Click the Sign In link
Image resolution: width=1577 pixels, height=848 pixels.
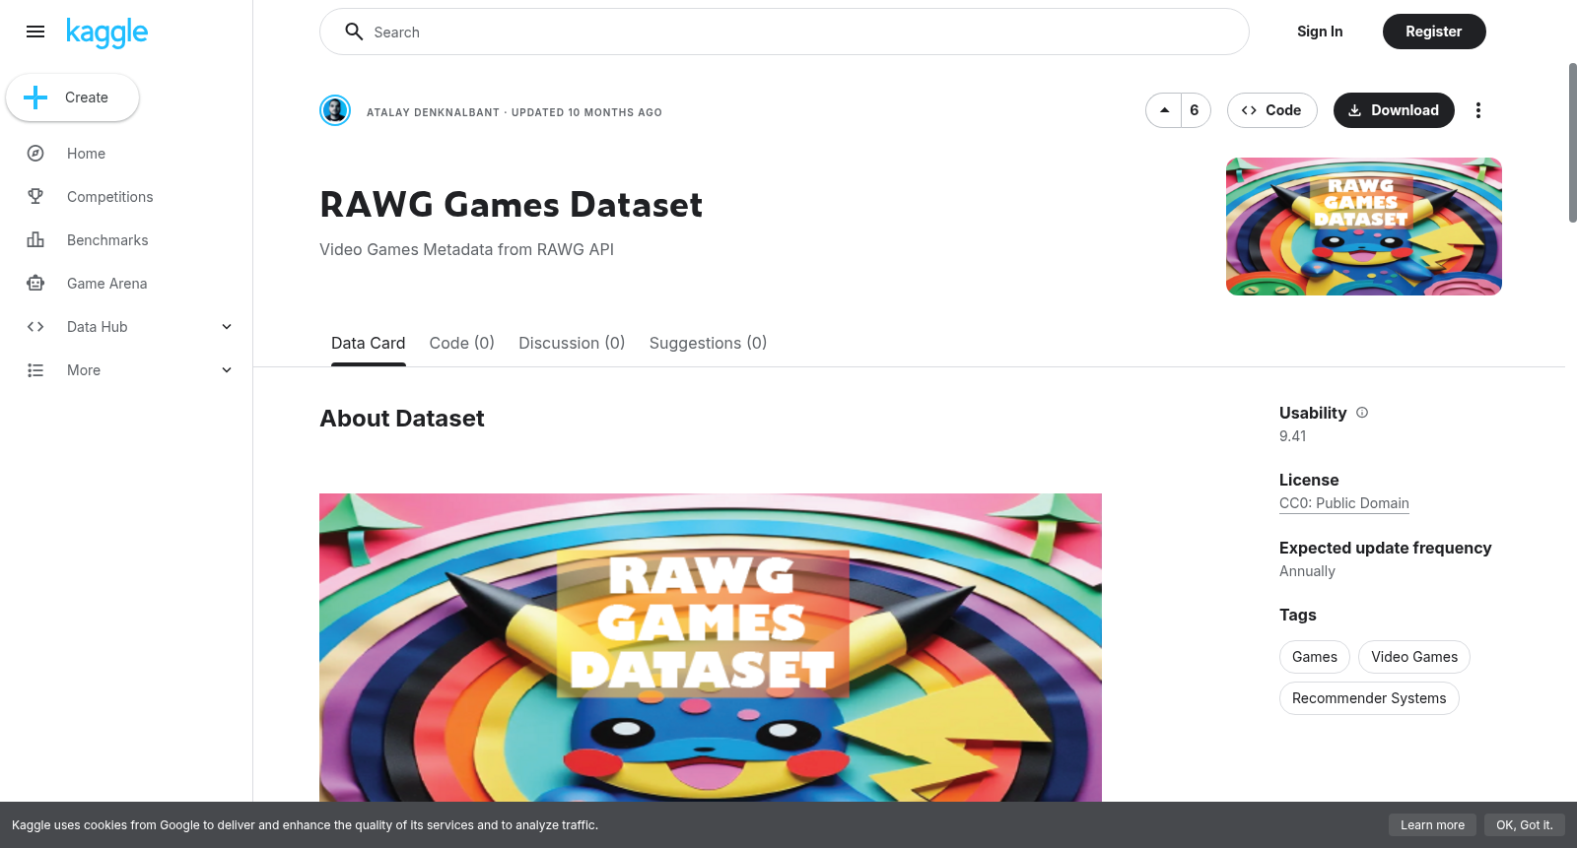point(1320,32)
